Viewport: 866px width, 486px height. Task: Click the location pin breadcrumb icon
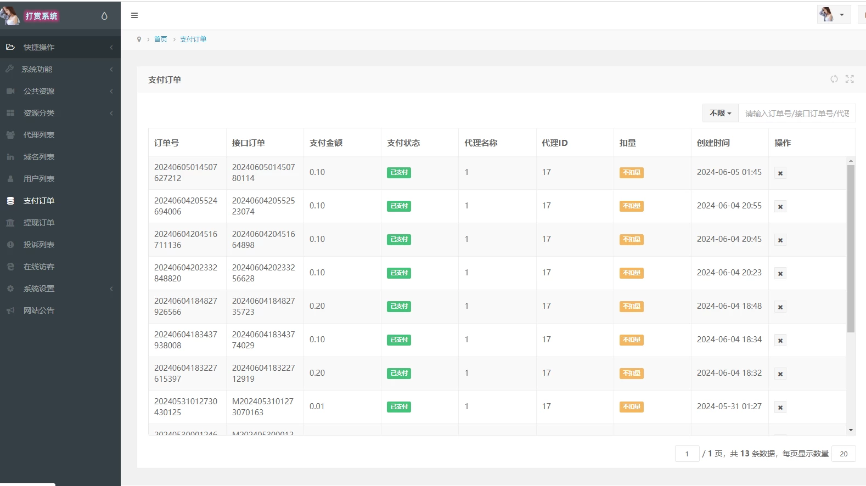click(x=139, y=39)
